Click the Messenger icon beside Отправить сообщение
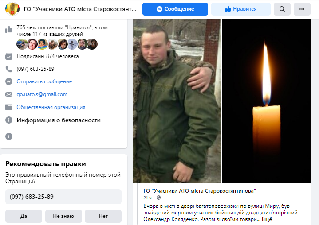This screenshot has height=225, width=319. 9,81
